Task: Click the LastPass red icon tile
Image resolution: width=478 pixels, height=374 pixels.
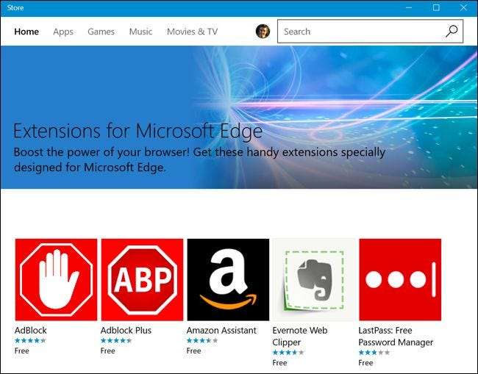Action: (x=400, y=280)
